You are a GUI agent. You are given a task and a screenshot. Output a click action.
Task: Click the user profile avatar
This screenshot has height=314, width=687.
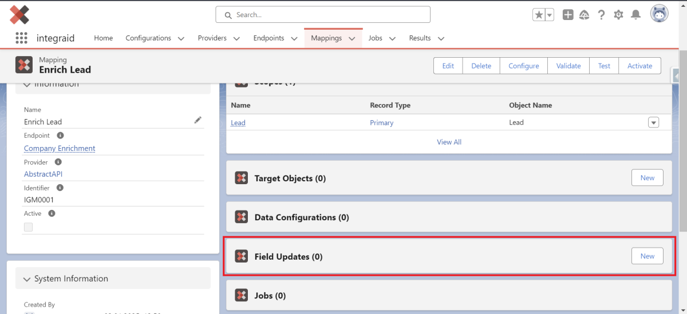coord(659,14)
